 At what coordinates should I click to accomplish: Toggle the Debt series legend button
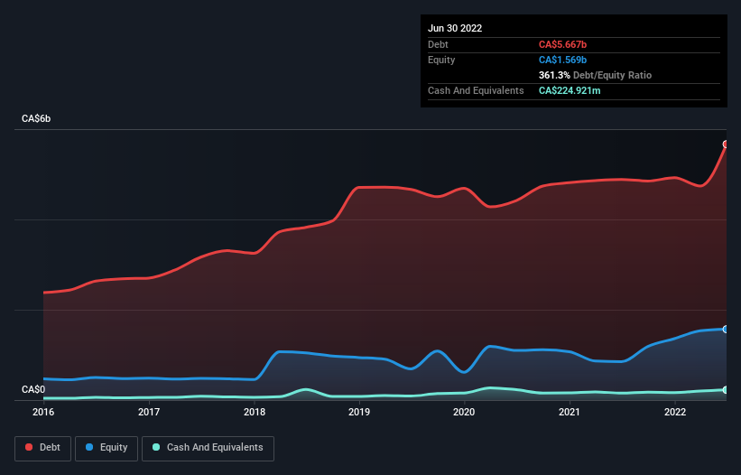click(x=42, y=448)
